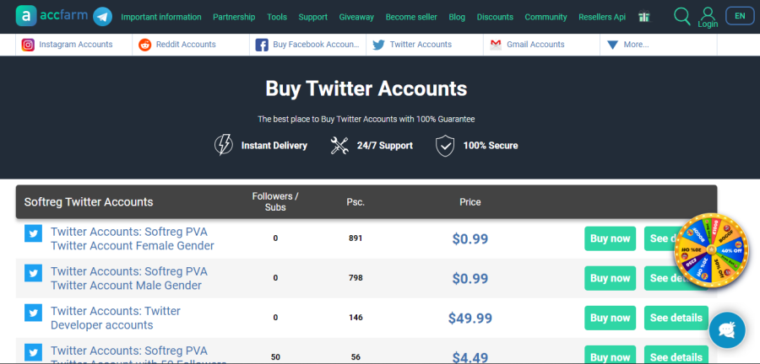Click Twitter icon beside Developer accounts listing

[33, 313]
